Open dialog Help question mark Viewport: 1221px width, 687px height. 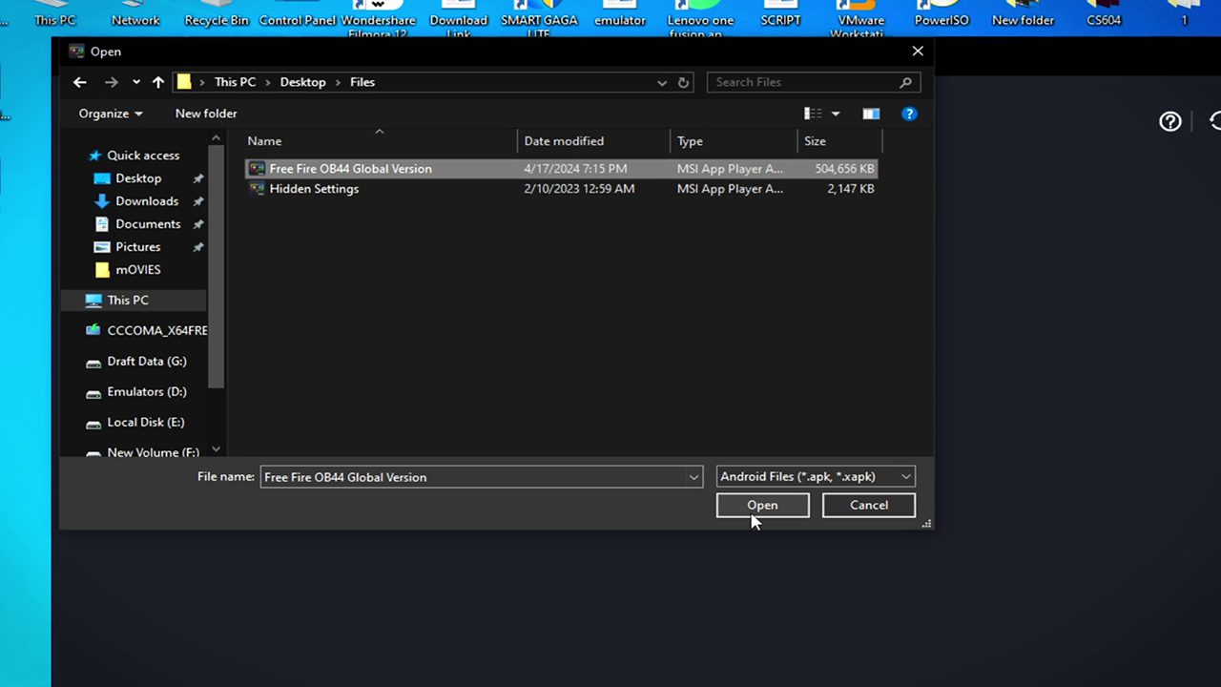[x=909, y=114]
